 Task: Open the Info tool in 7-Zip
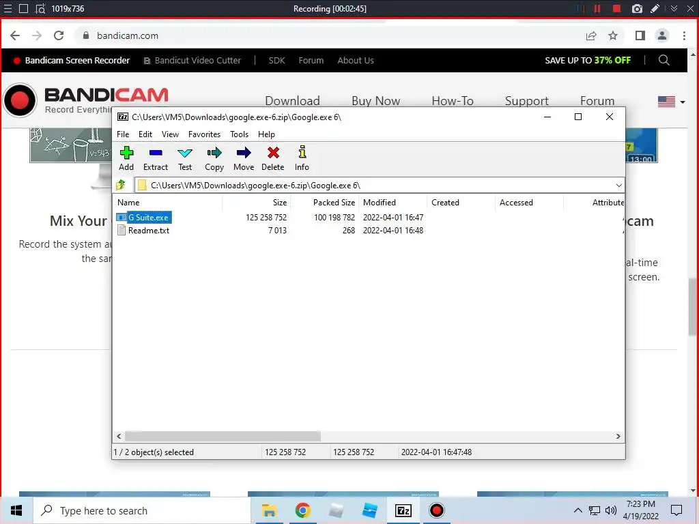point(302,158)
